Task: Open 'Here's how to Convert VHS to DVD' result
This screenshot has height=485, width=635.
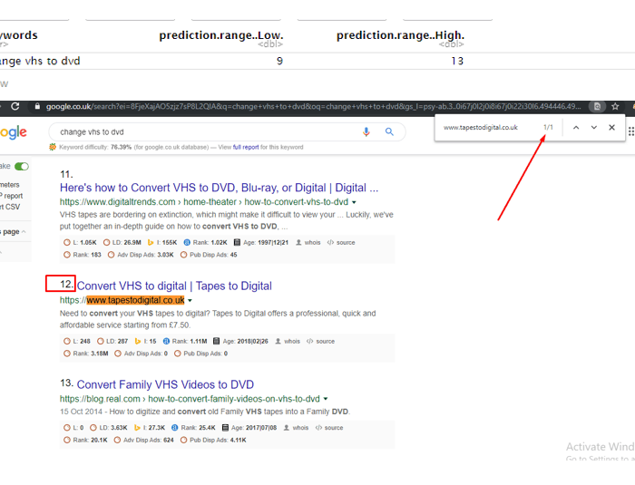Action: pyautogui.click(x=220, y=188)
